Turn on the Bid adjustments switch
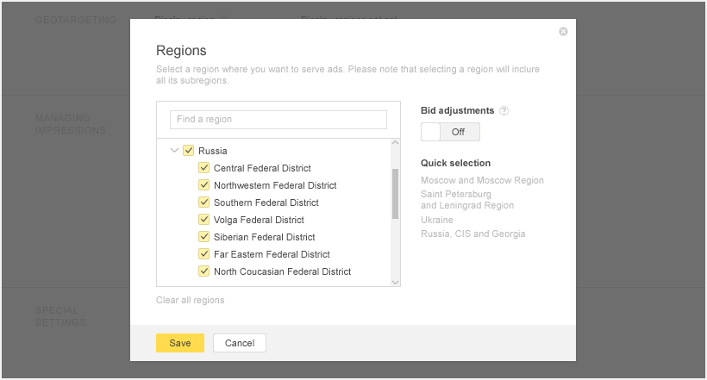 450,132
